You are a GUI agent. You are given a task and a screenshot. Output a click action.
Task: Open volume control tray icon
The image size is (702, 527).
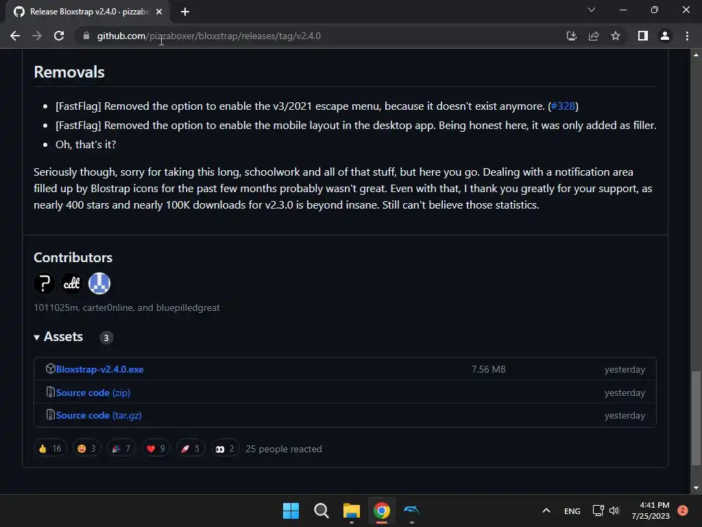point(614,511)
